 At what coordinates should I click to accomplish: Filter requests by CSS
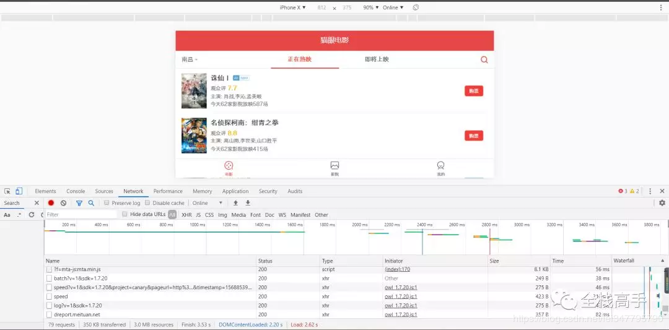[x=209, y=215]
